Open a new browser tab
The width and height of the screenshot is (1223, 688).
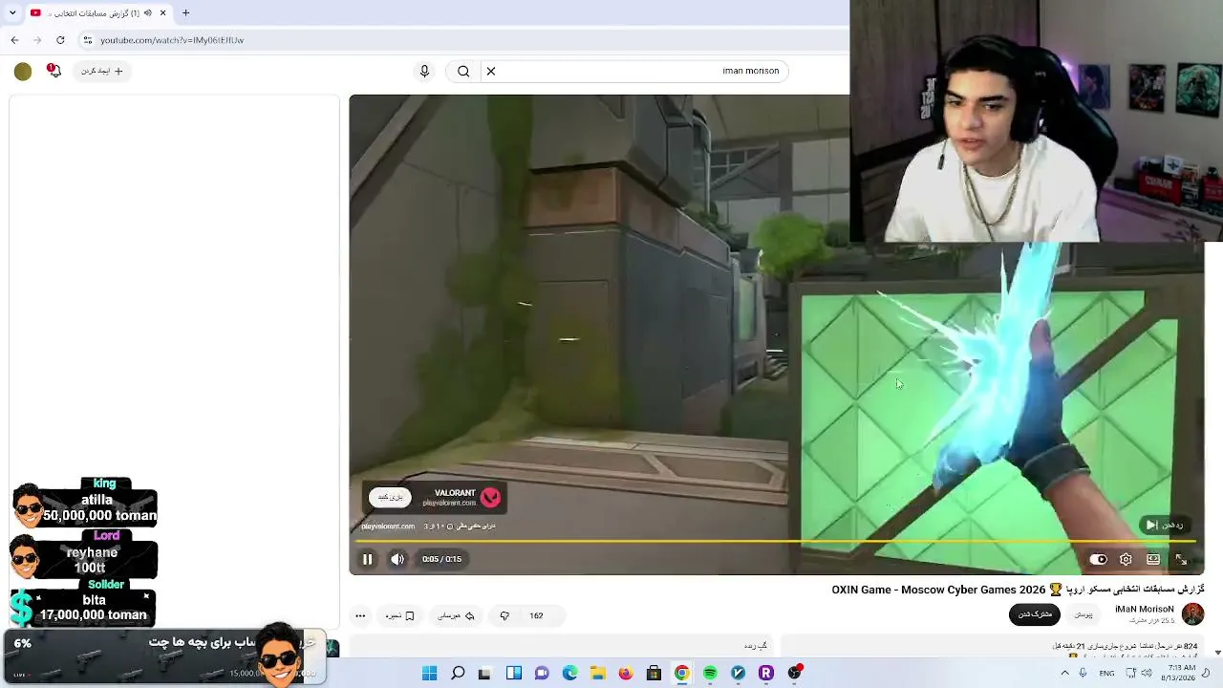[185, 13]
